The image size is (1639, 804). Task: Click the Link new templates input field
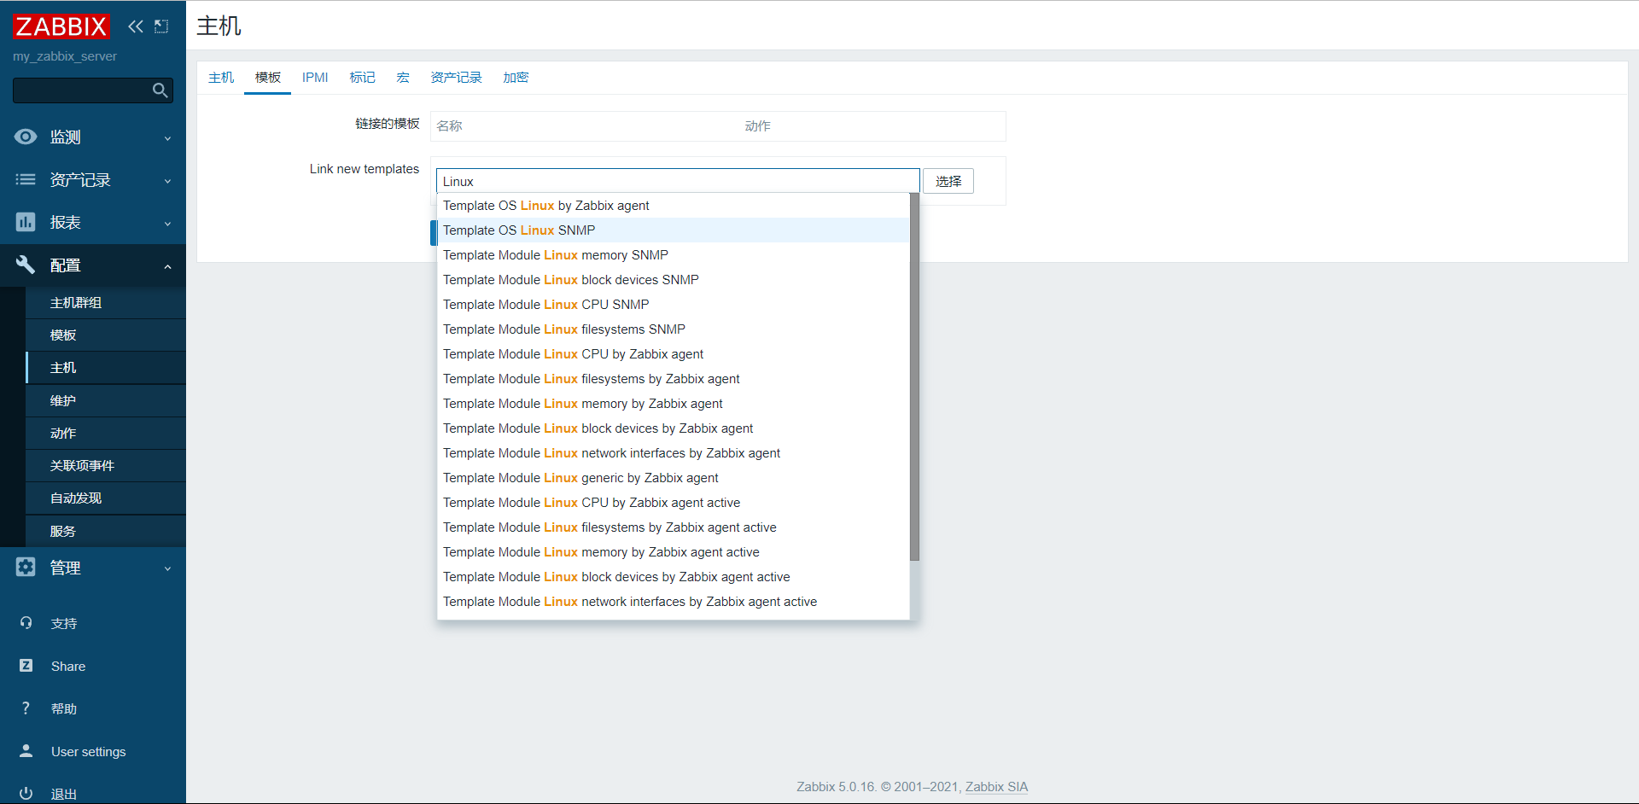(678, 181)
